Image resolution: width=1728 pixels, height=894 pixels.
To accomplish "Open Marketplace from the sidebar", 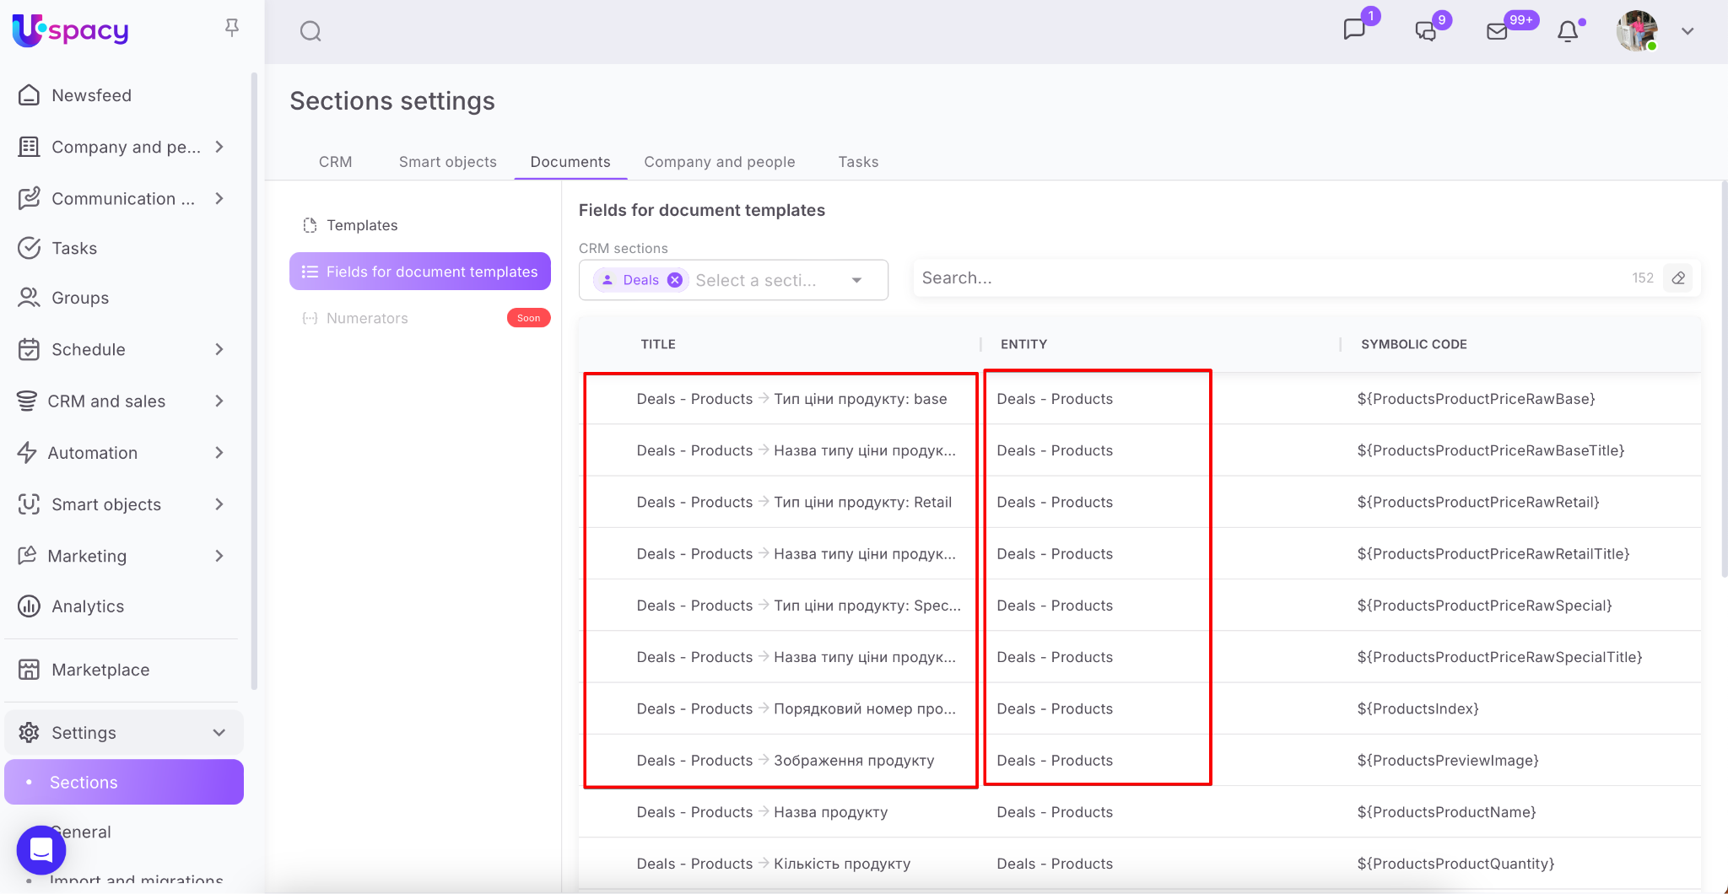I will tap(100, 670).
